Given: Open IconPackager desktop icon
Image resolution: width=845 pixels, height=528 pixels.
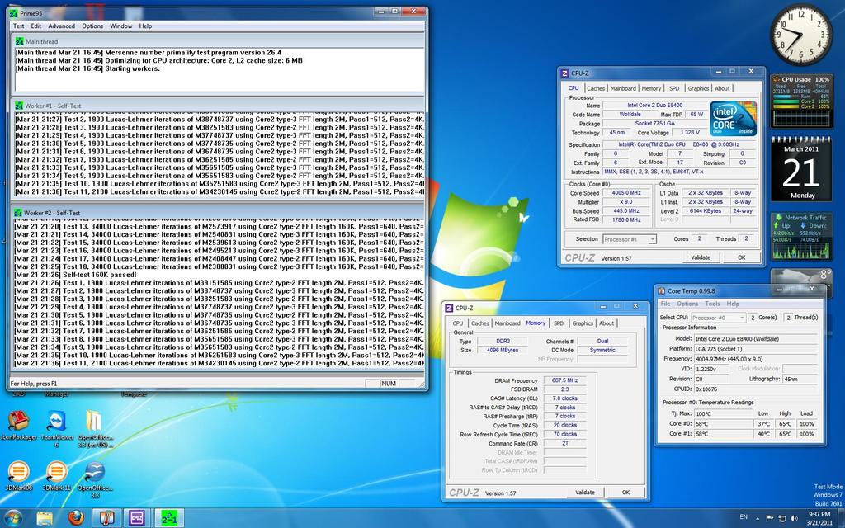Looking at the screenshot, I should pyautogui.click(x=18, y=426).
